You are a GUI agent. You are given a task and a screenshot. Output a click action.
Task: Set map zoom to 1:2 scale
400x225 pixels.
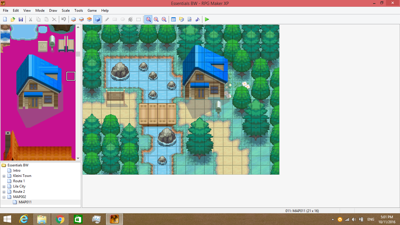point(156,19)
